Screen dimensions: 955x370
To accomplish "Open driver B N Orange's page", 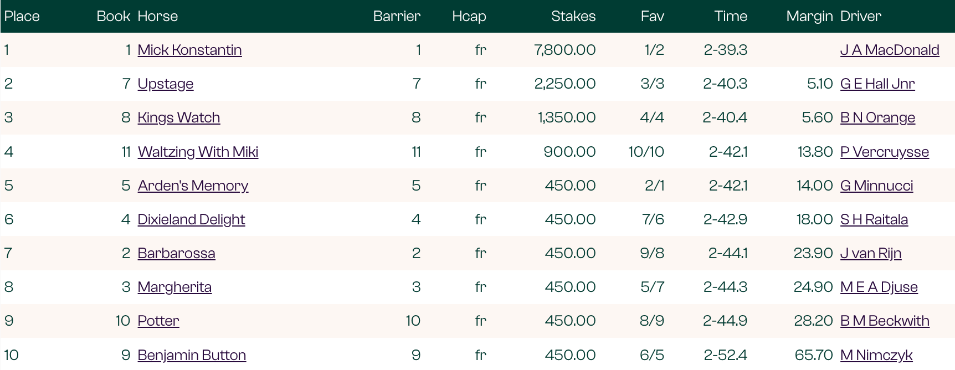I will [877, 117].
